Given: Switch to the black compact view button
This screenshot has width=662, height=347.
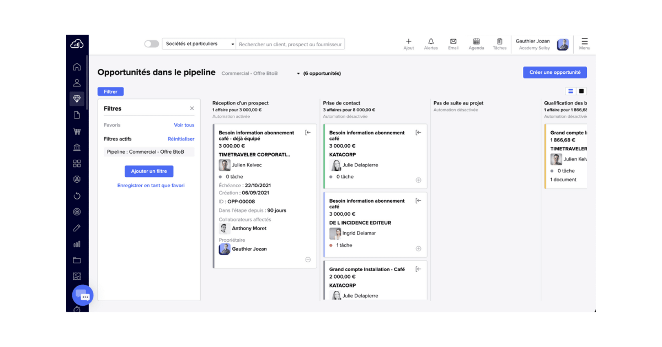Looking at the screenshot, I should pos(581,91).
